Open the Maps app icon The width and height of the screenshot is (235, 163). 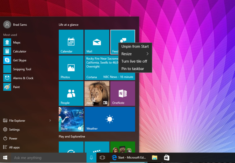coord(7,42)
